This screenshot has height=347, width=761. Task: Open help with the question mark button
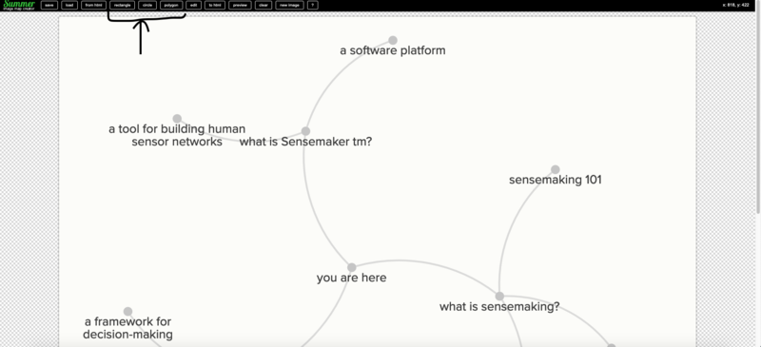313,6
